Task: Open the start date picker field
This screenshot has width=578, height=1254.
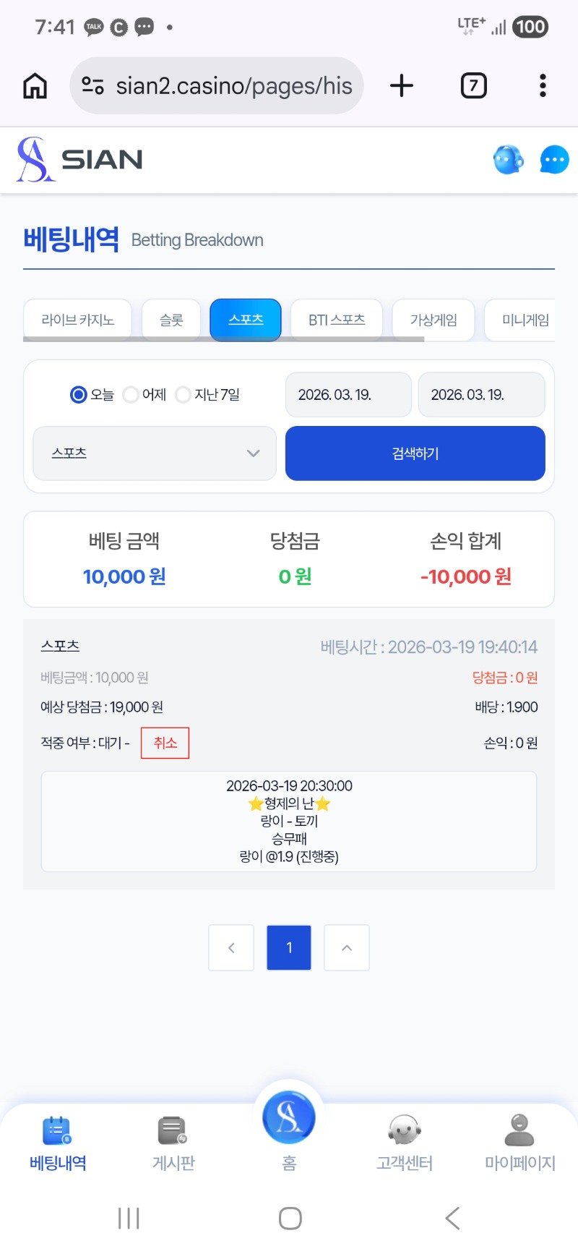Action: pos(348,395)
